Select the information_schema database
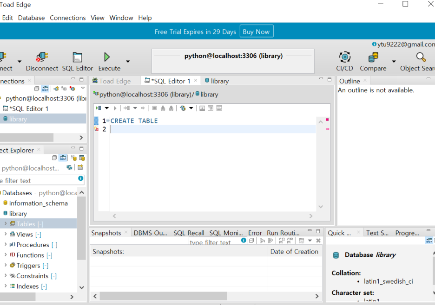The image size is (435, 305). [38, 203]
